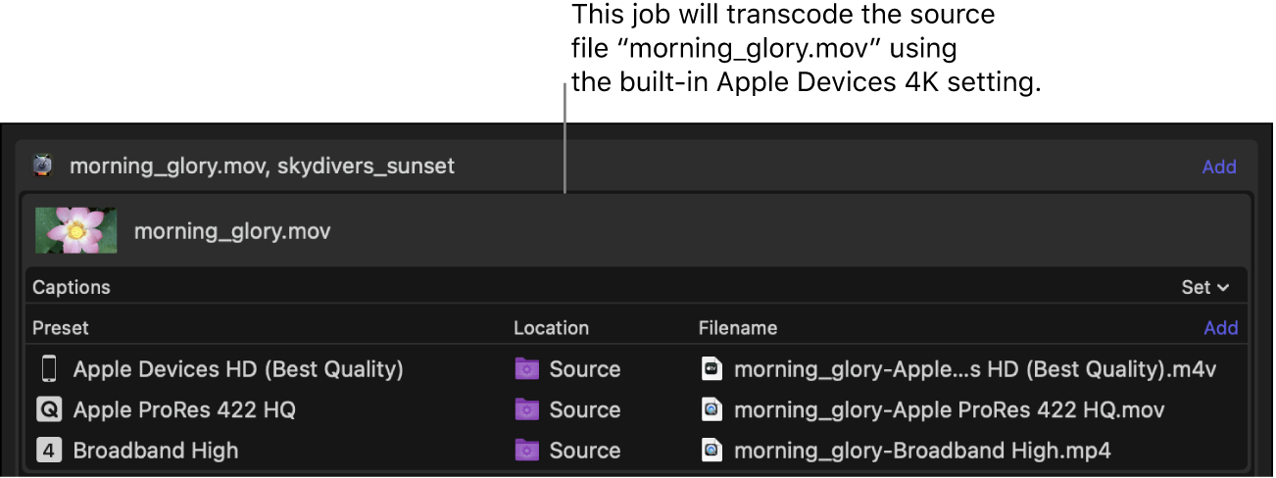The image size is (1276, 478).
Task: Click the morning_glory.mov job title
Action: point(232,231)
